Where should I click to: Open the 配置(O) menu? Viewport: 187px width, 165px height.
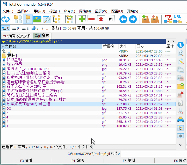tap(117, 11)
